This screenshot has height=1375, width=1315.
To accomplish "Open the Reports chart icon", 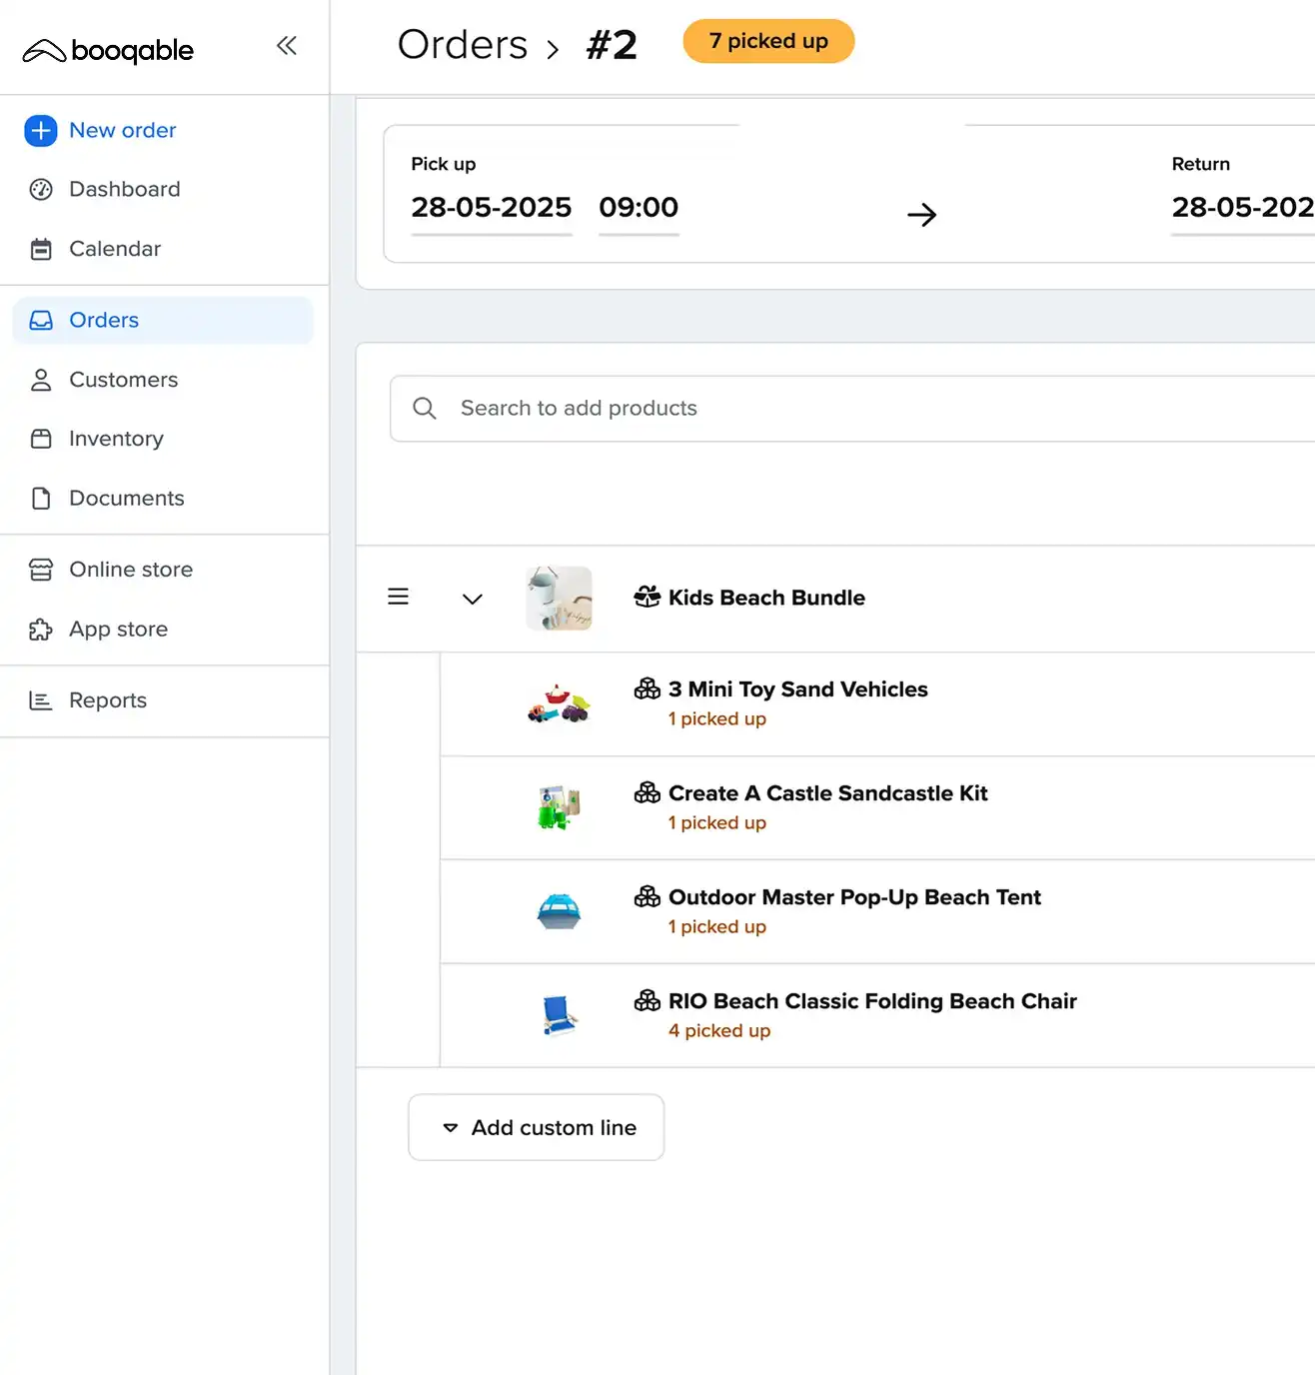I will click(41, 700).
